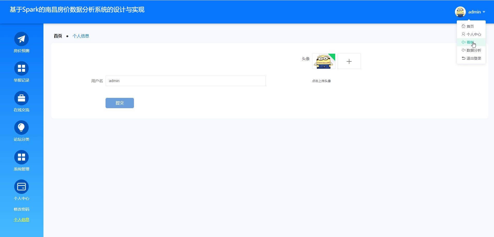
Task: Click the 头像 field label
Action: tap(306, 59)
